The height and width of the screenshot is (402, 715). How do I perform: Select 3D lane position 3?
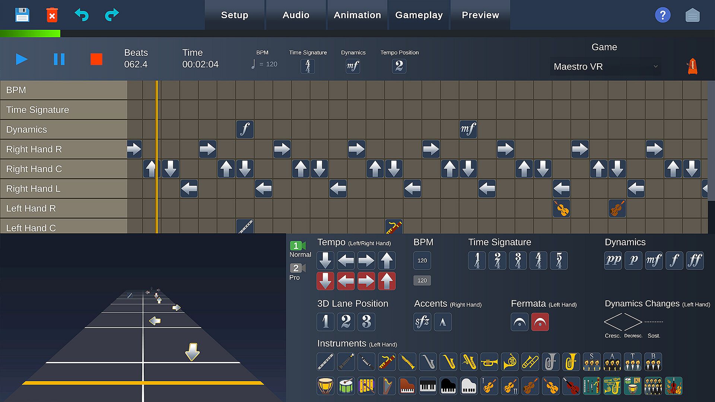(366, 322)
